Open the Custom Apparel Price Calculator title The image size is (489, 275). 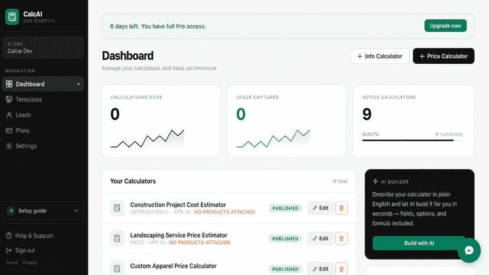[x=173, y=266]
